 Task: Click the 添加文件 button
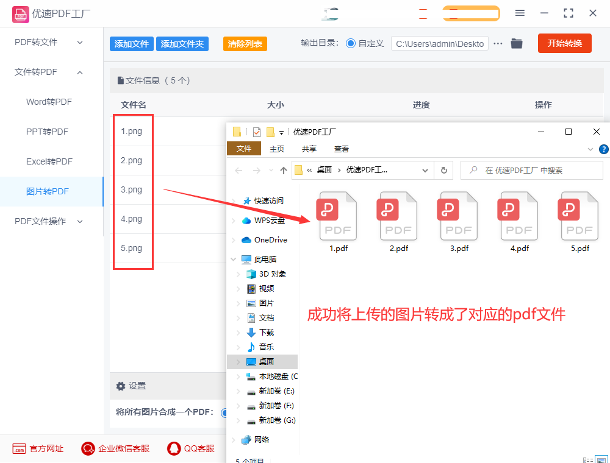point(132,44)
